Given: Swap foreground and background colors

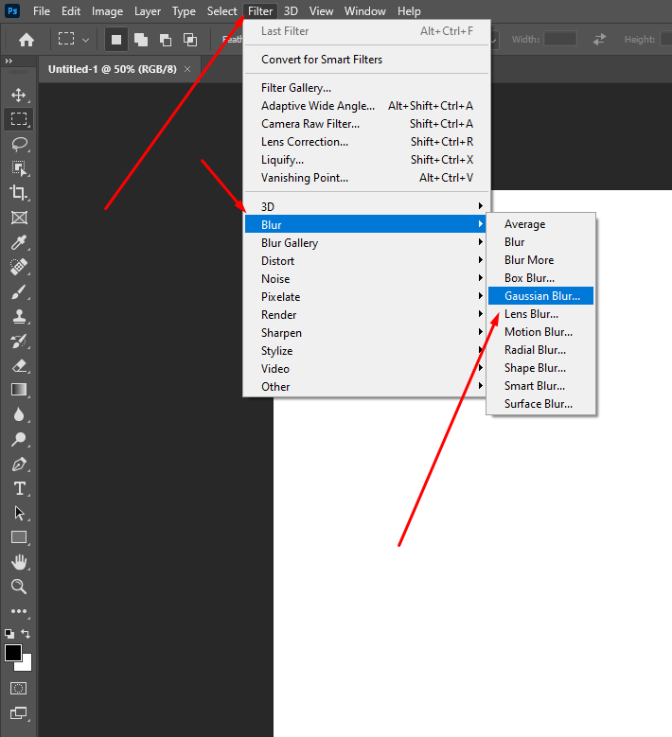Looking at the screenshot, I should pyautogui.click(x=27, y=634).
